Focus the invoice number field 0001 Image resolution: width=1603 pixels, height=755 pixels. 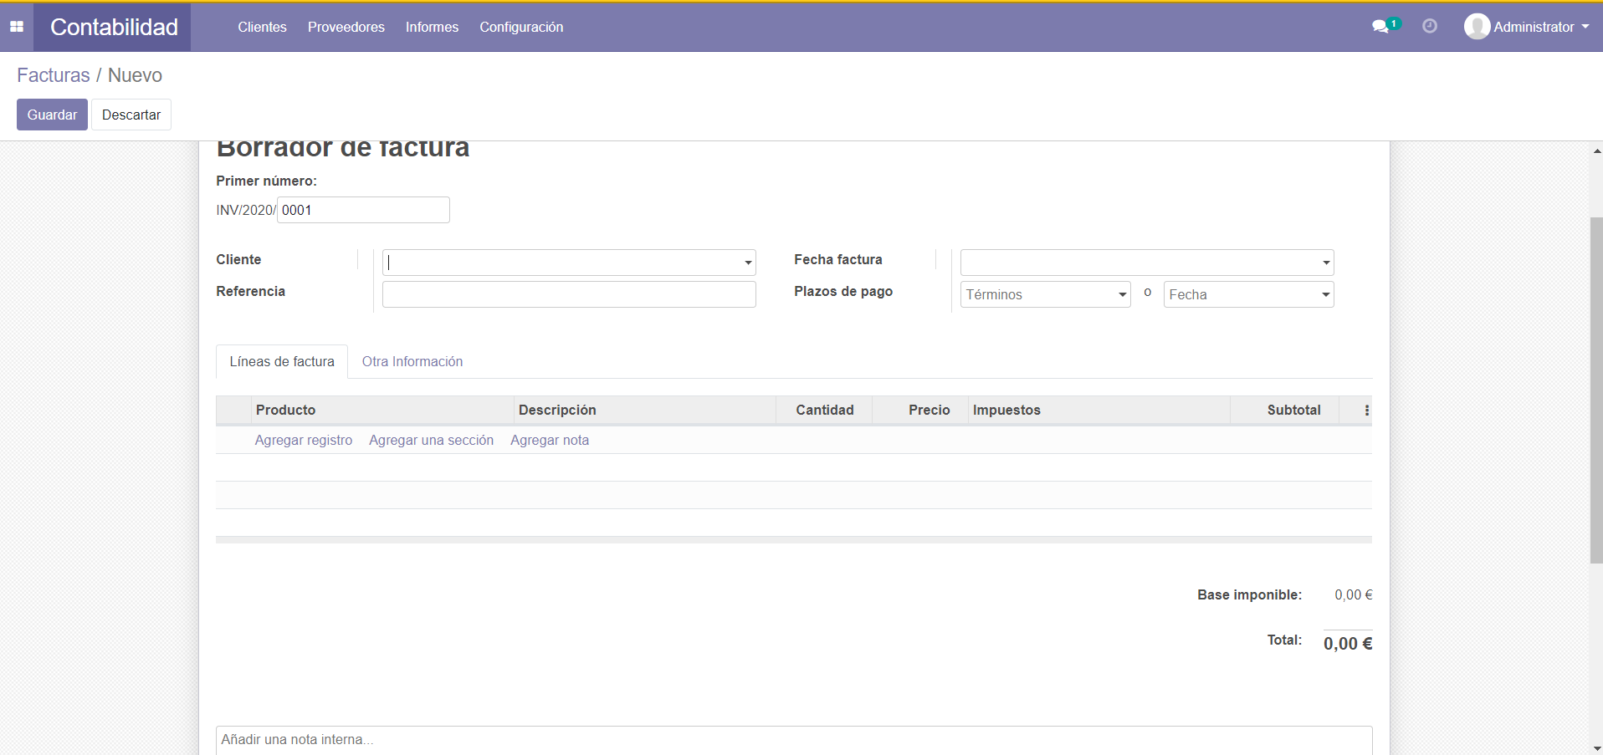tap(363, 210)
